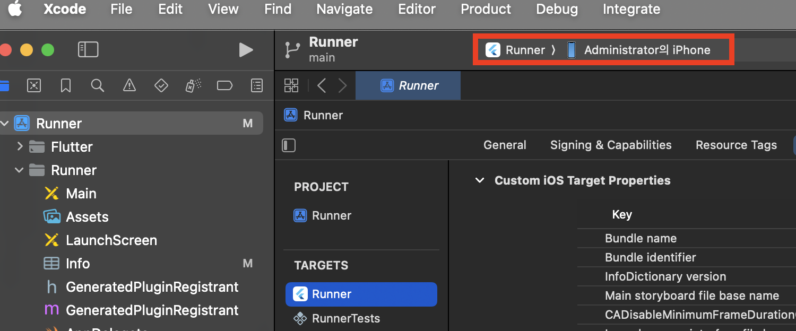Open the Find menu
Screen dimensions: 796x331
point(278,9)
